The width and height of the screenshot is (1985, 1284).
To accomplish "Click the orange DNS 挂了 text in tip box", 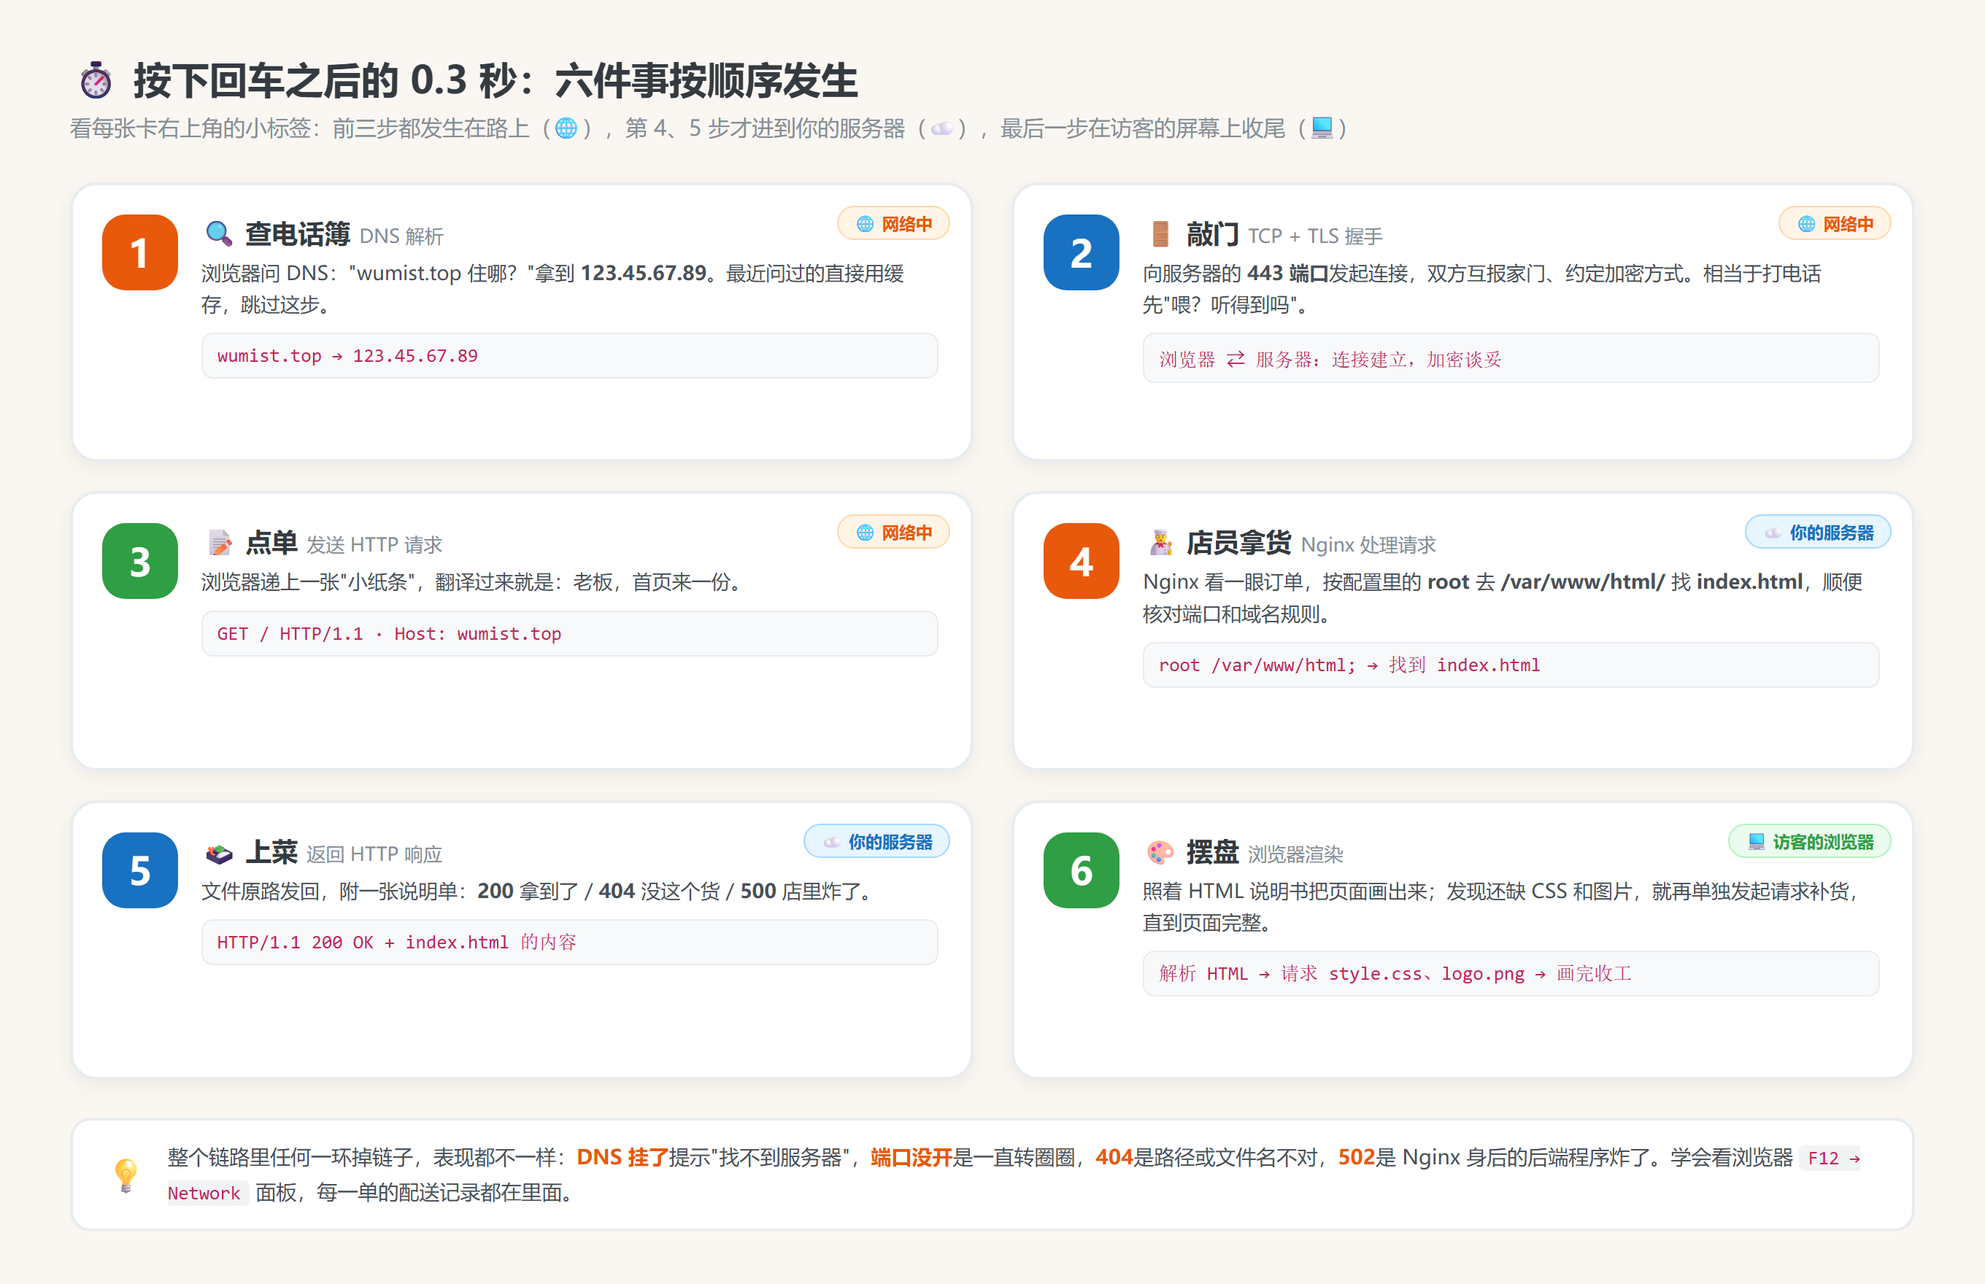I will click(x=623, y=1157).
